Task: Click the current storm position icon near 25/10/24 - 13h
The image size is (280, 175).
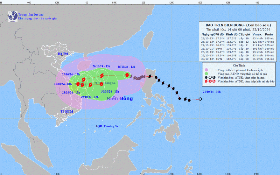Action: coord(127,75)
